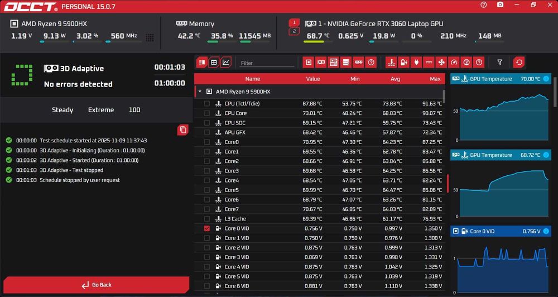Open info icon on the Core 0 VID graph
558x297 pixels.
(546, 231)
